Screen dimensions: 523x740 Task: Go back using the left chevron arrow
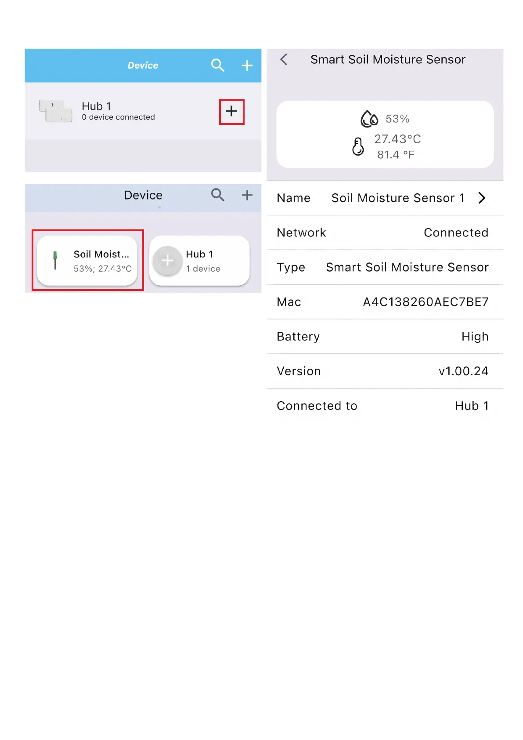click(x=284, y=60)
